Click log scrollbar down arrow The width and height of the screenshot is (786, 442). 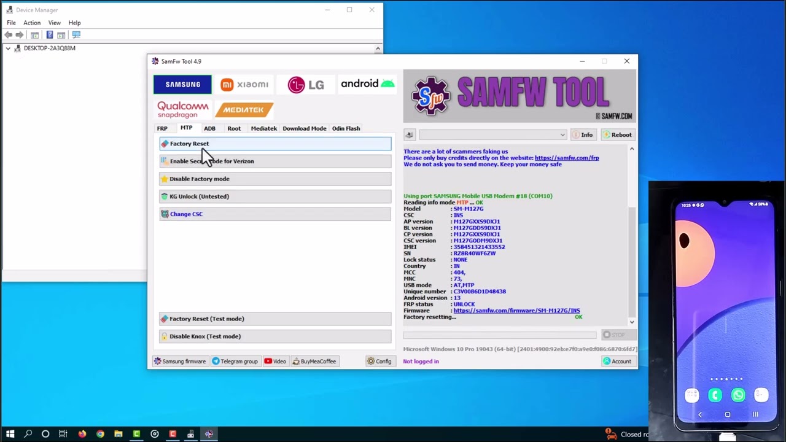[x=631, y=322]
